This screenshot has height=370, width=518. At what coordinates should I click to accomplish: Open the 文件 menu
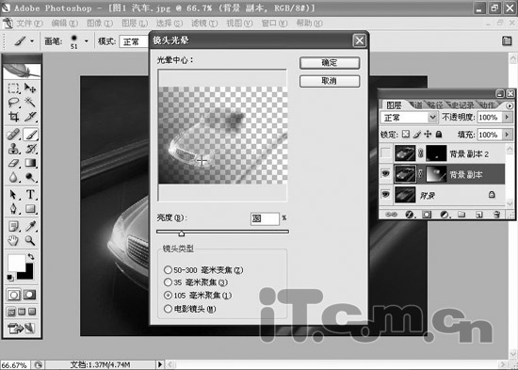pyautogui.click(x=29, y=24)
